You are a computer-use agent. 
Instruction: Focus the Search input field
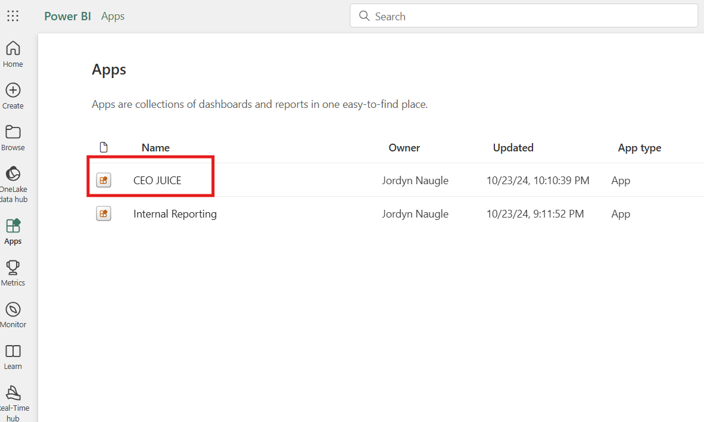(524, 16)
